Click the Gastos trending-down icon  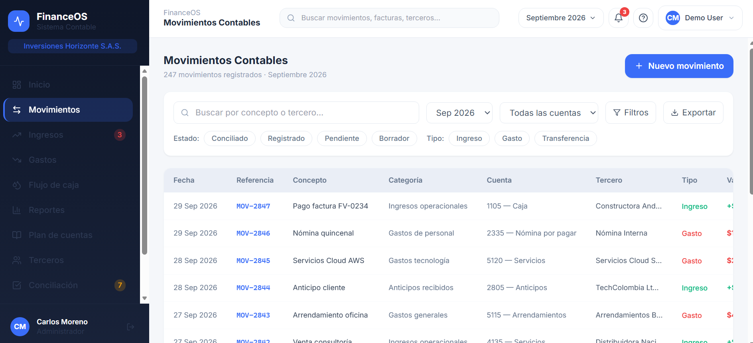coord(17,160)
